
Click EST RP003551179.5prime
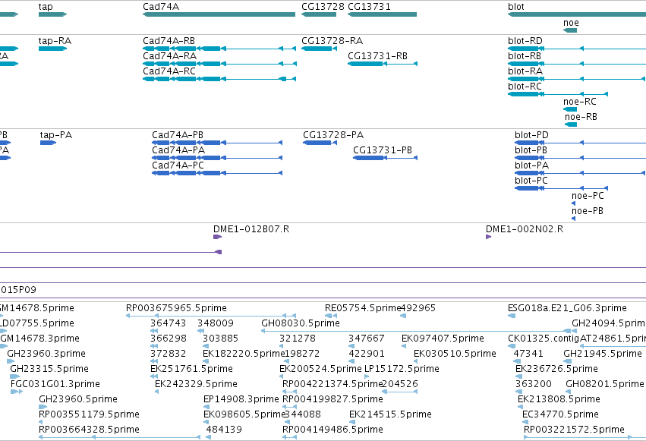click(x=89, y=414)
